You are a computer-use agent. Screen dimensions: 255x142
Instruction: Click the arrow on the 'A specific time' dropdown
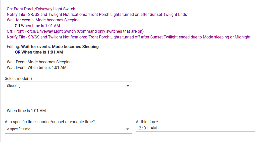pos(128,129)
